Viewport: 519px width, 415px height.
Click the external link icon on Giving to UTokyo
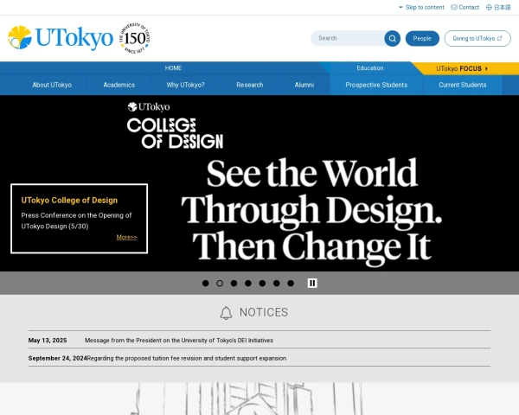click(x=500, y=38)
